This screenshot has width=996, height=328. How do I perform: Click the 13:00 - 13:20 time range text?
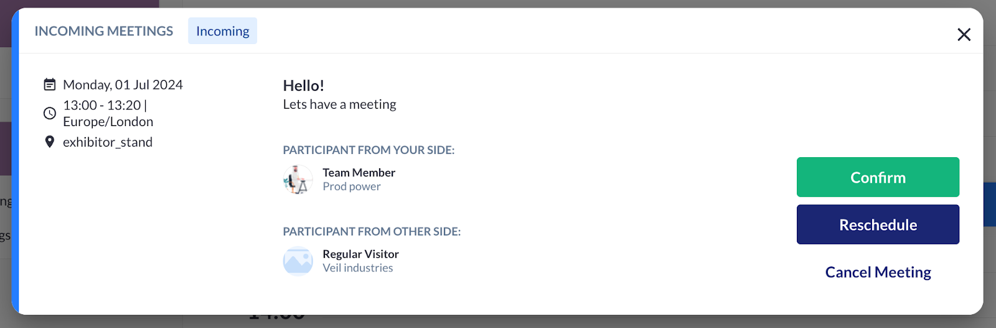pyautogui.click(x=102, y=105)
